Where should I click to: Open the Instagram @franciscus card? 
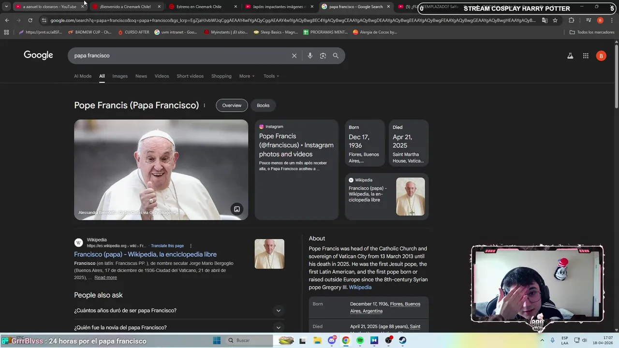coord(296,169)
